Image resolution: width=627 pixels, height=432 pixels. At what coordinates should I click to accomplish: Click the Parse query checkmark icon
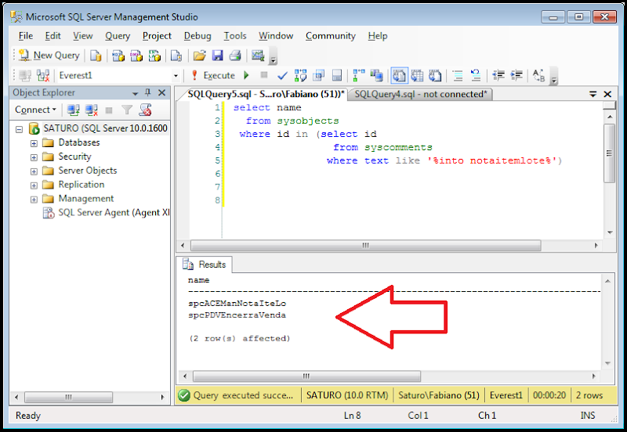coord(283,76)
